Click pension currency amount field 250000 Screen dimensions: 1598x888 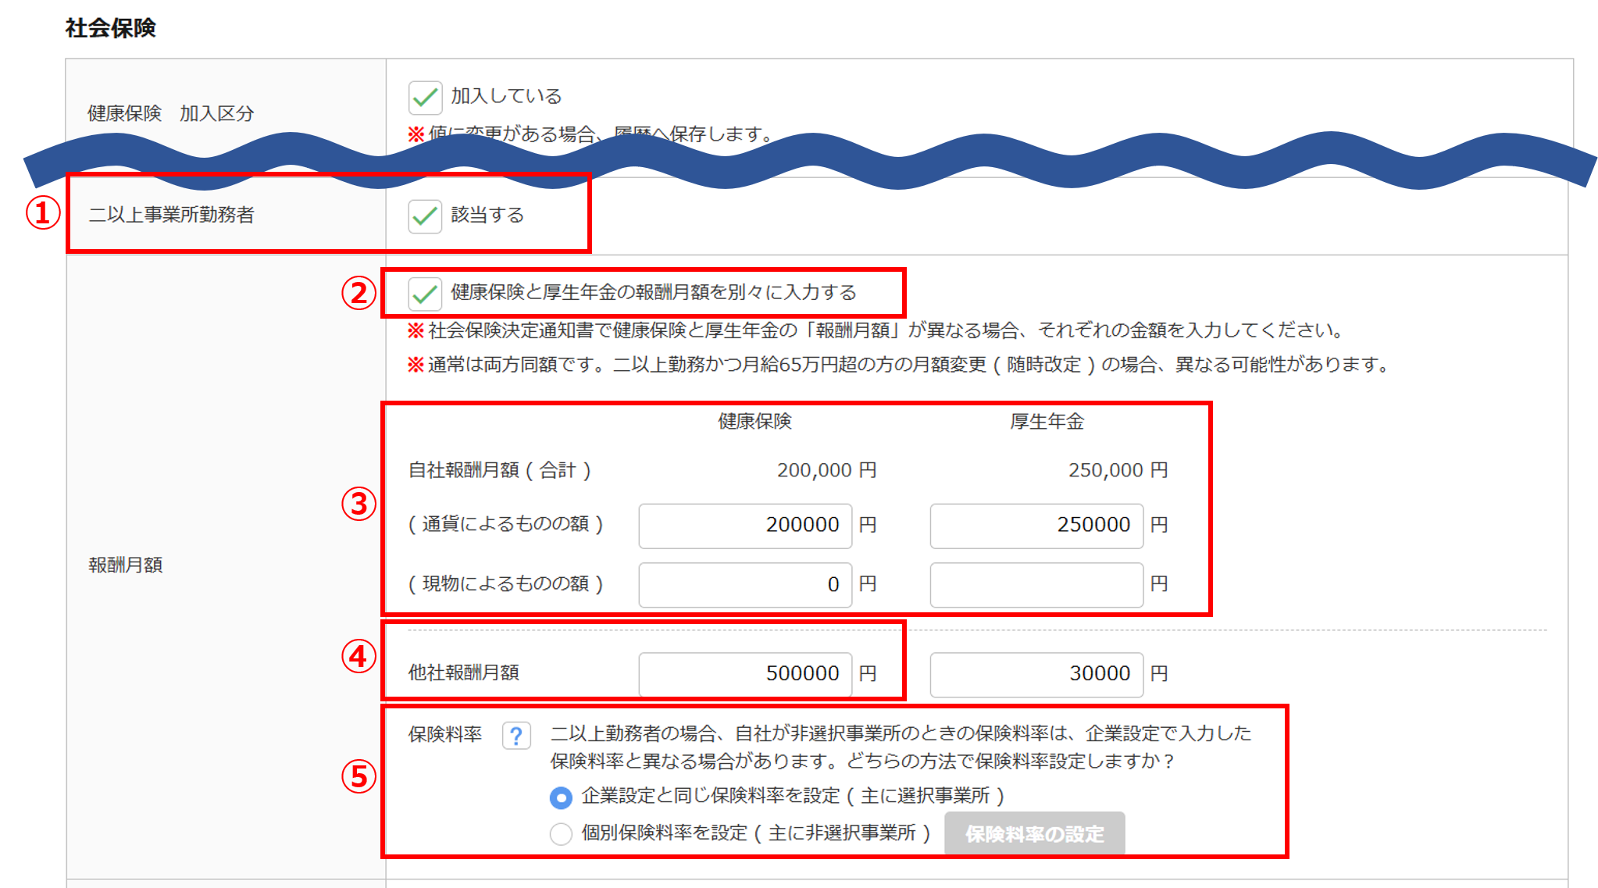pos(1036,526)
